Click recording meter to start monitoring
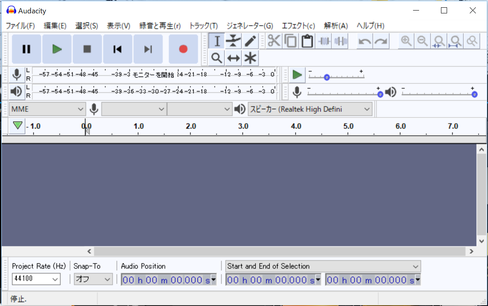Image resolution: width=488 pixels, height=306 pixels. click(154, 75)
